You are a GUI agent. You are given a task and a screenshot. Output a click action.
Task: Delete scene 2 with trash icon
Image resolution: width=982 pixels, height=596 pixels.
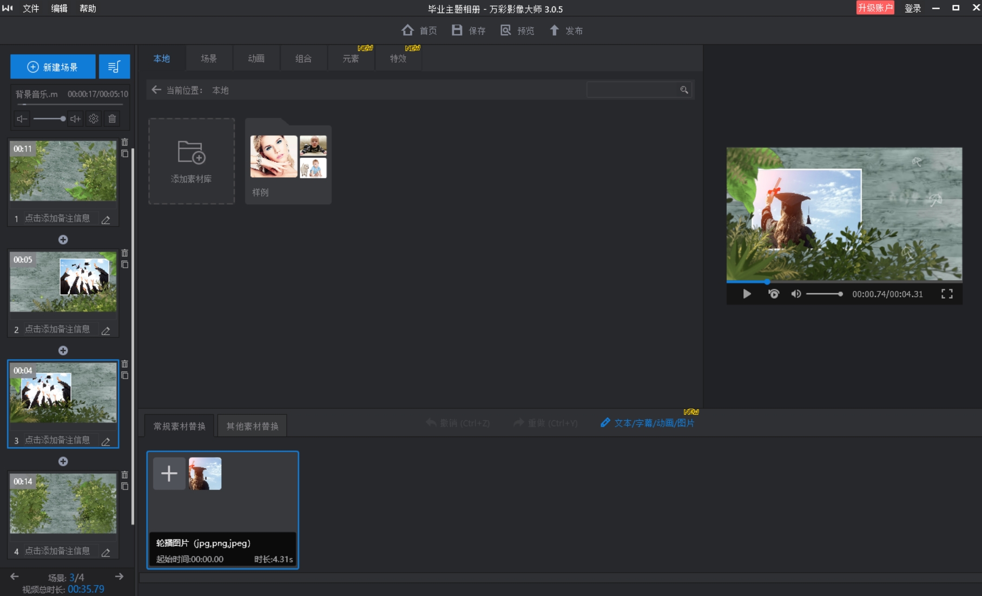125,253
